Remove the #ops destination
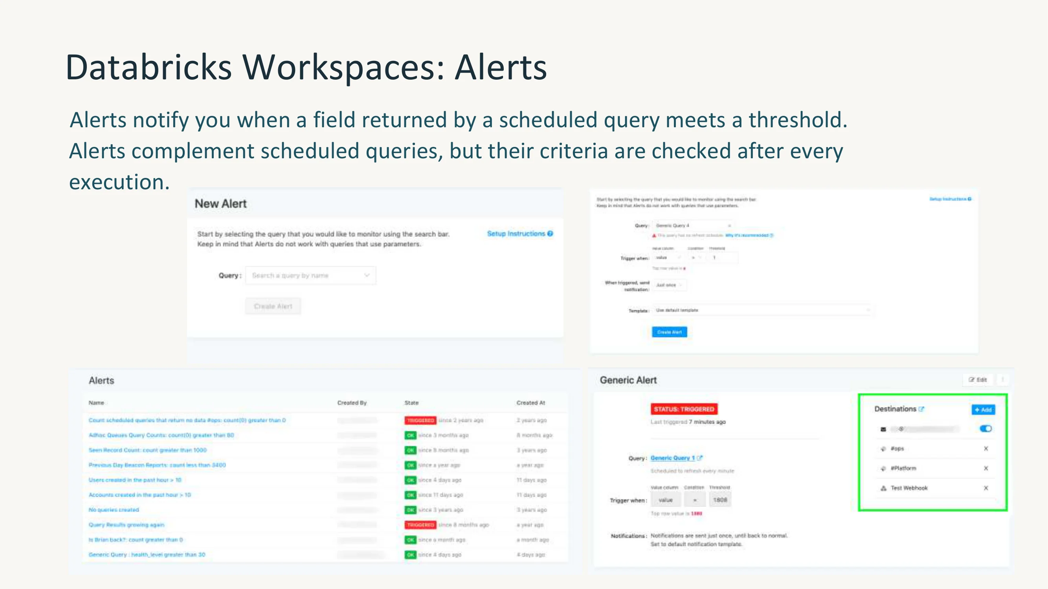This screenshot has width=1048, height=589. point(986,449)
